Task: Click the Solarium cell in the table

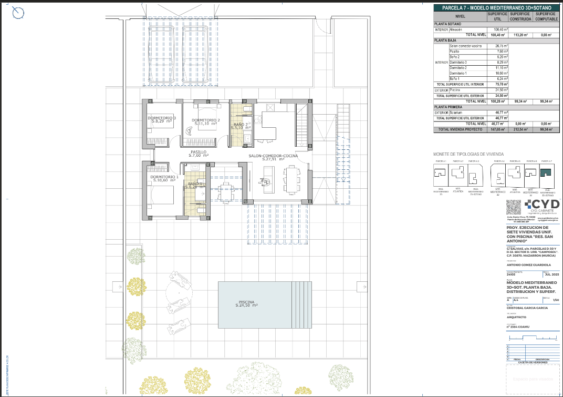Action: tap(468, 113)
